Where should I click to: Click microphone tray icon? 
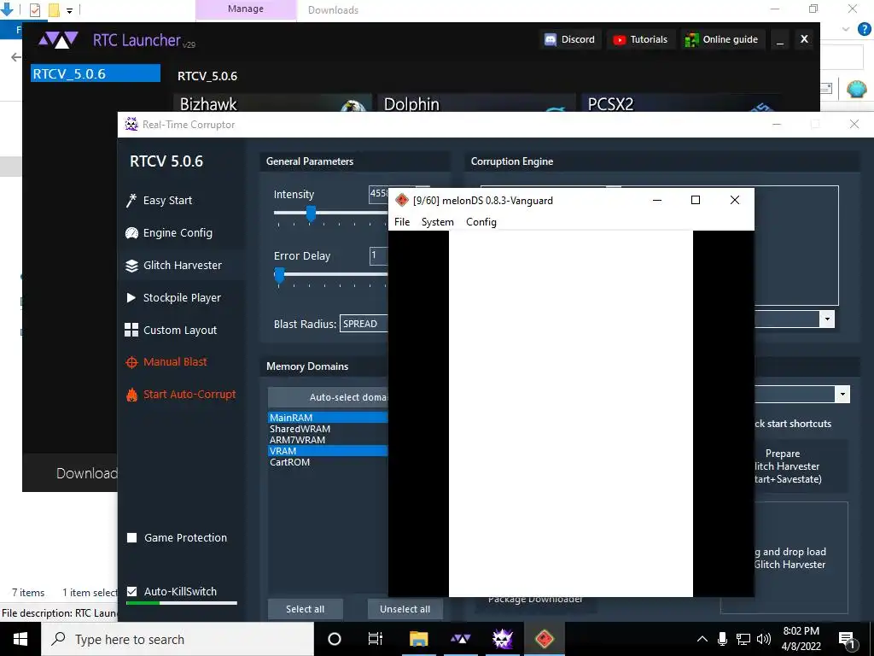[x=722, y=639]
